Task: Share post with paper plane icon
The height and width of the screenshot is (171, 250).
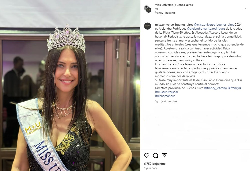Action: (164, 155)
